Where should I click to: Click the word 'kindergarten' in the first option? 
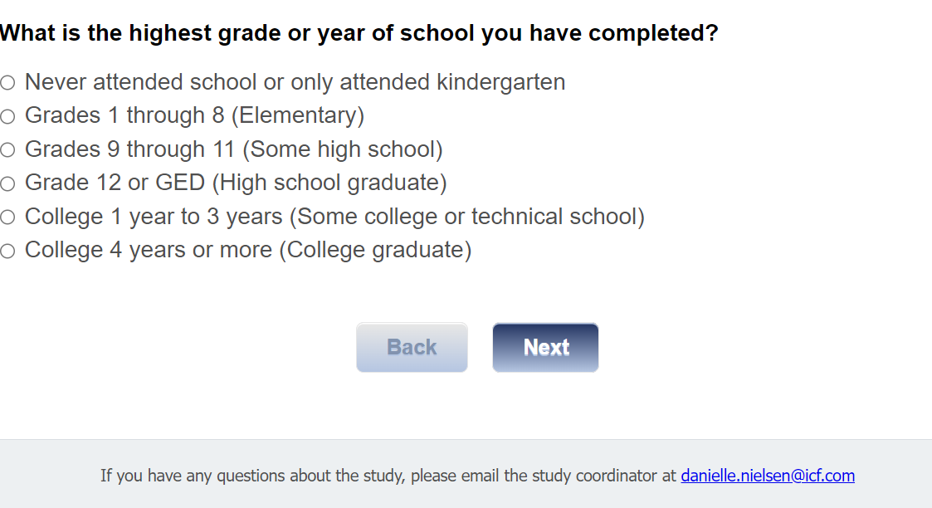pos(500,82)
